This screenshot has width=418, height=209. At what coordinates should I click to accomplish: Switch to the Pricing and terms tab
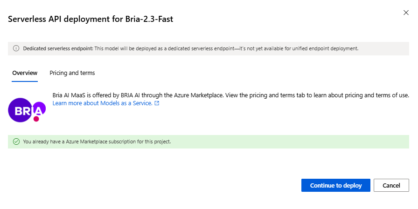pos(72,73)
